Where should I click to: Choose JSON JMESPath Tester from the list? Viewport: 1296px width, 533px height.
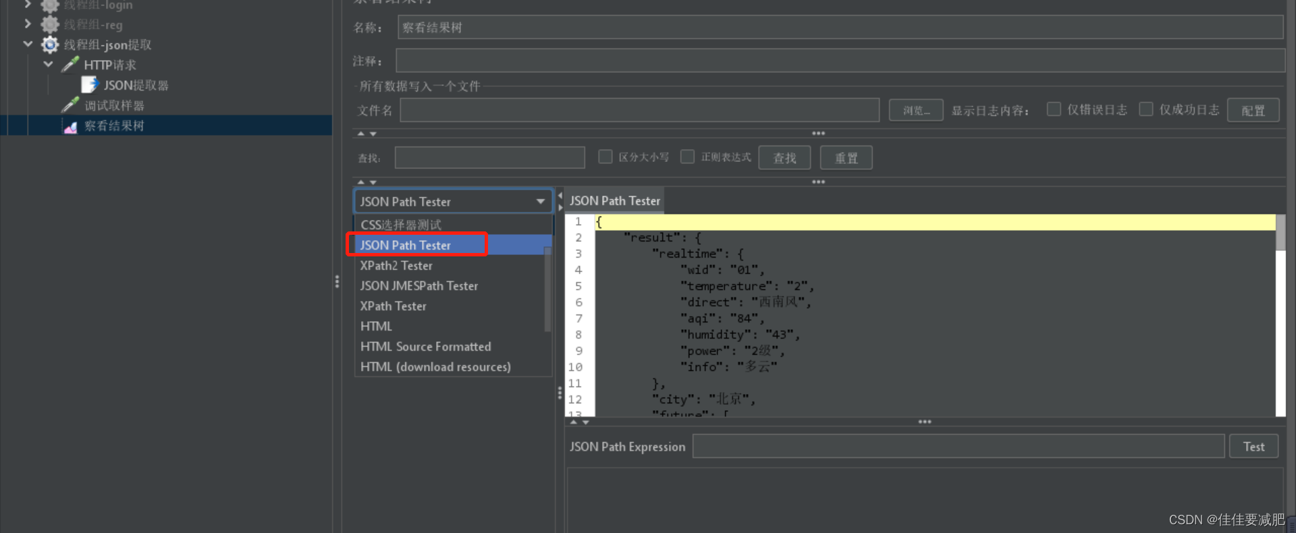point(450,285)
